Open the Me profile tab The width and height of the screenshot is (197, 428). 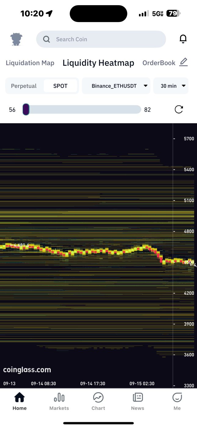(177, 401)
